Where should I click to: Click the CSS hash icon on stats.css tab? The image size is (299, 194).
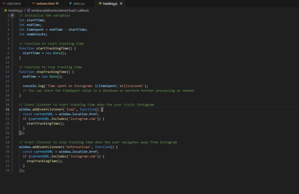tap(70, 3)
